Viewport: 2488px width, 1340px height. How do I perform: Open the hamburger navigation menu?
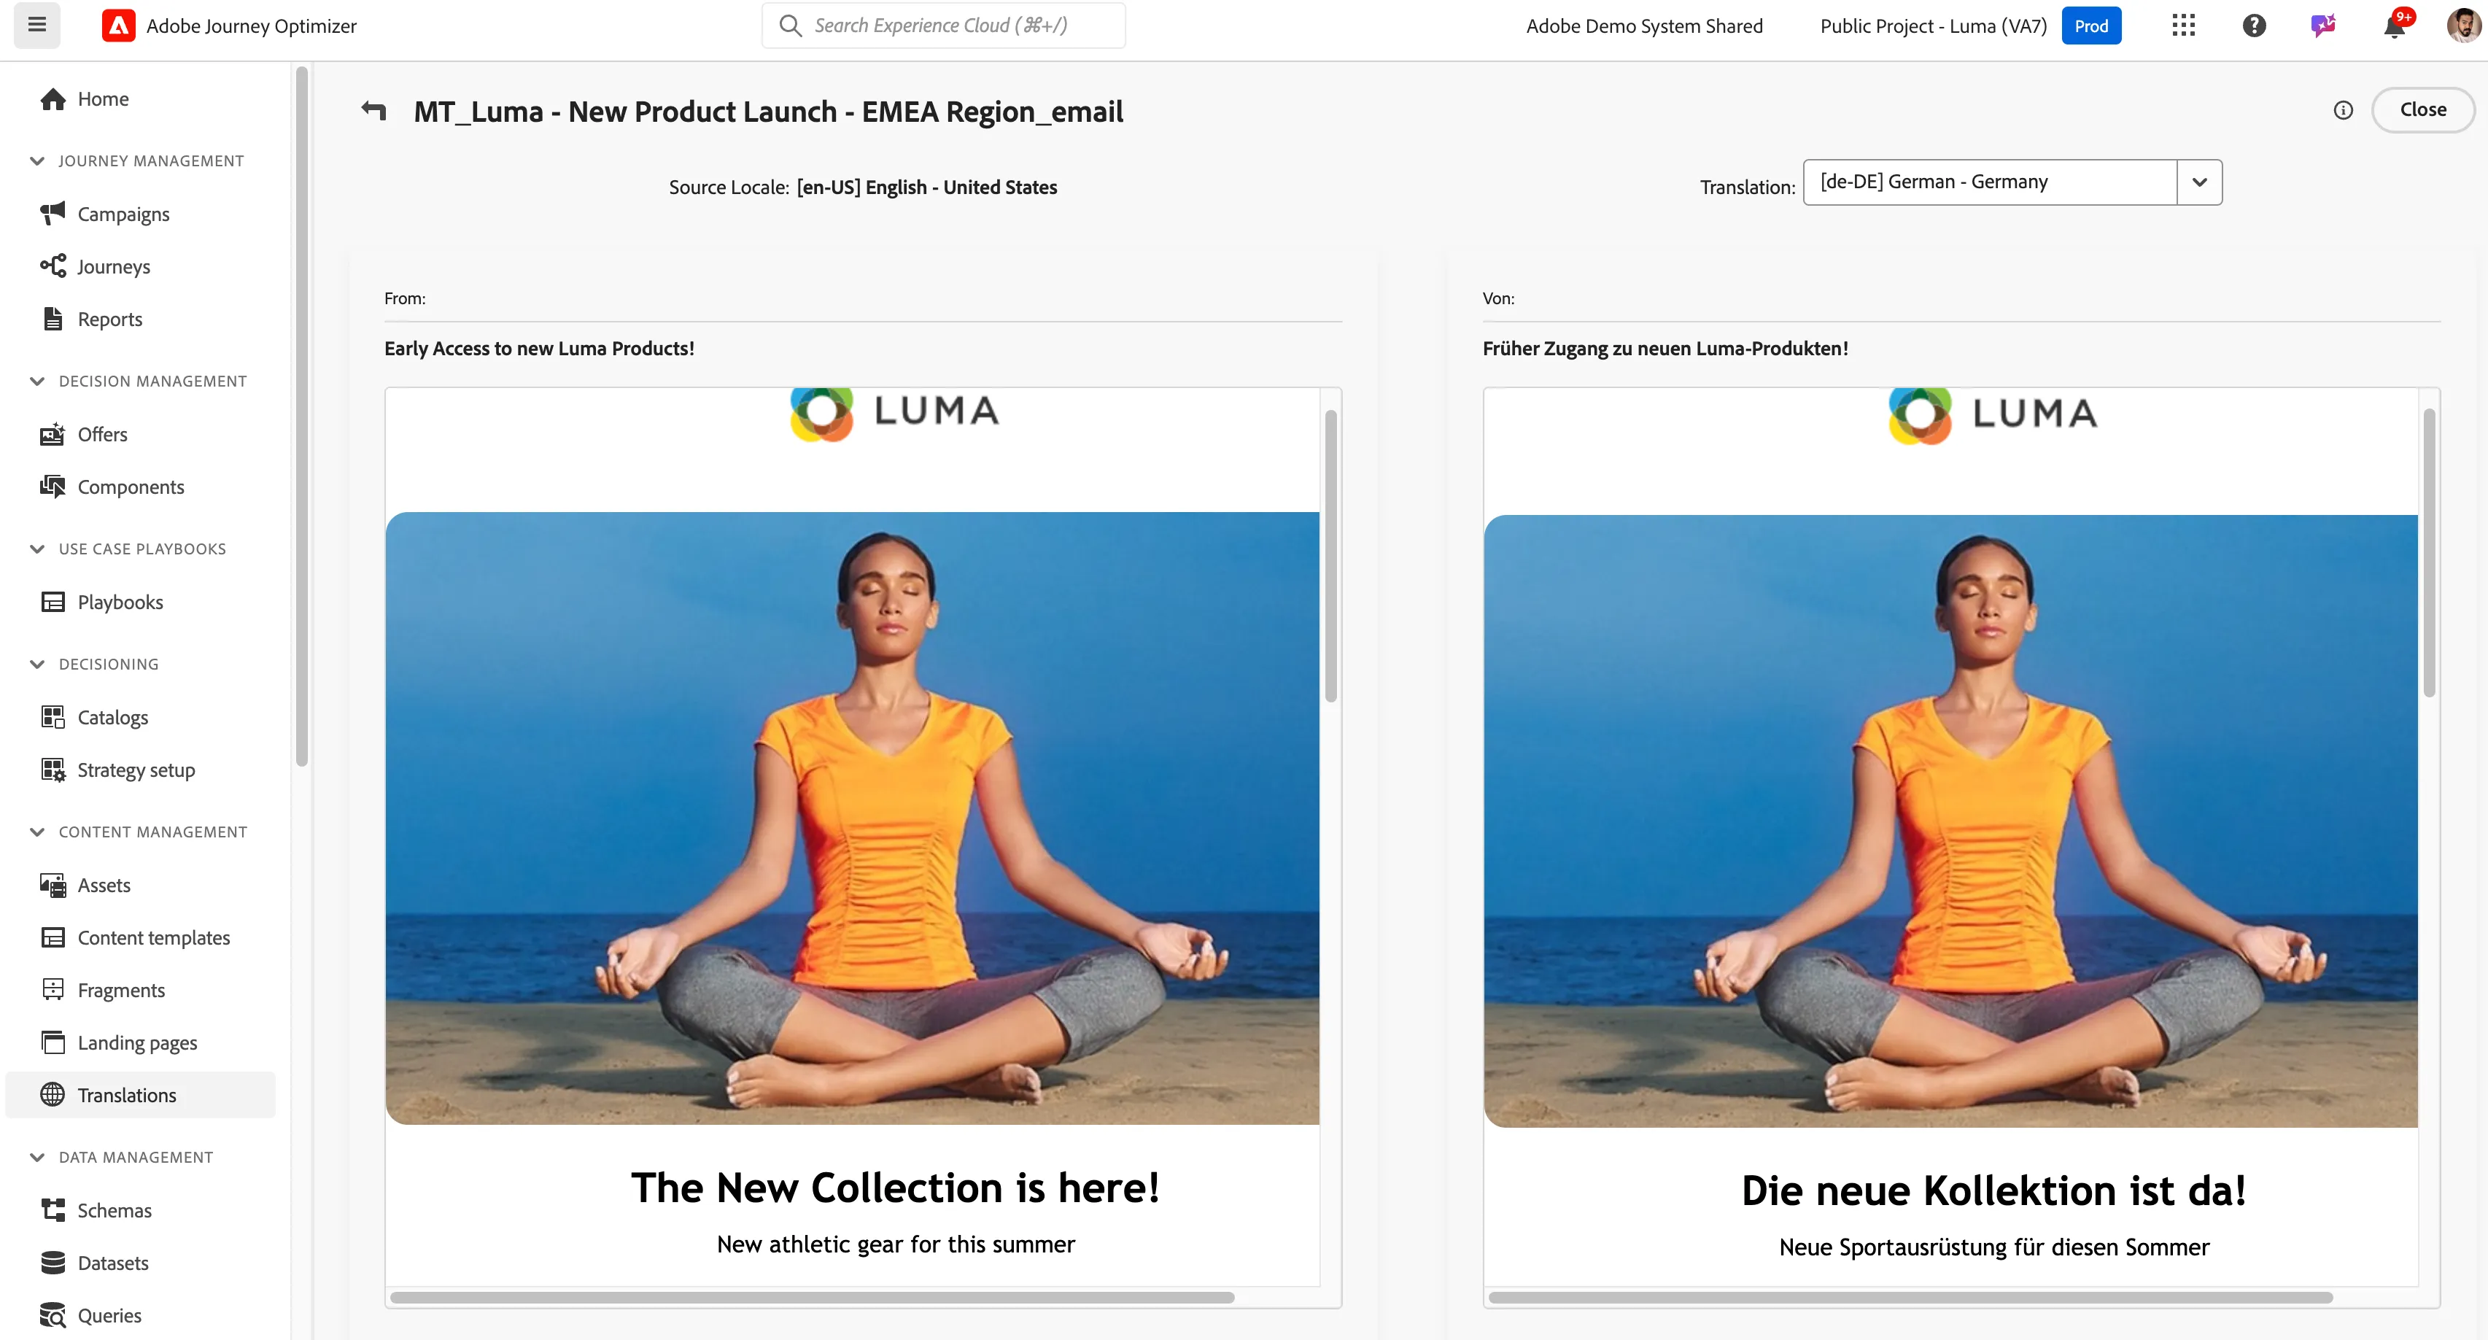[36, 25]
